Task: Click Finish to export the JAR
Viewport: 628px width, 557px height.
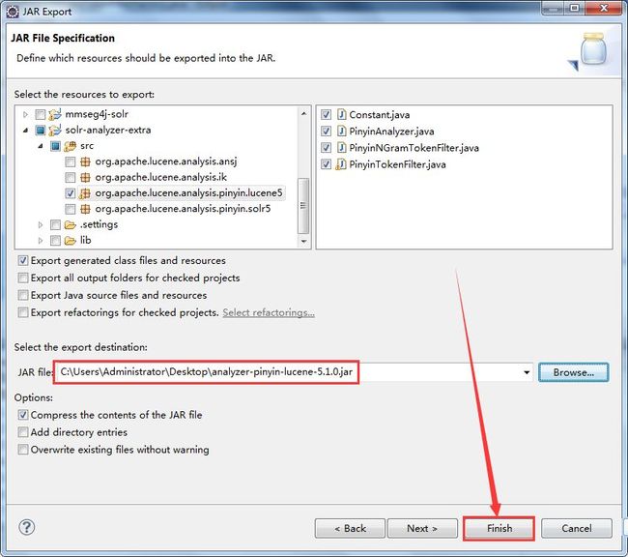Action: tap(500, 529)
